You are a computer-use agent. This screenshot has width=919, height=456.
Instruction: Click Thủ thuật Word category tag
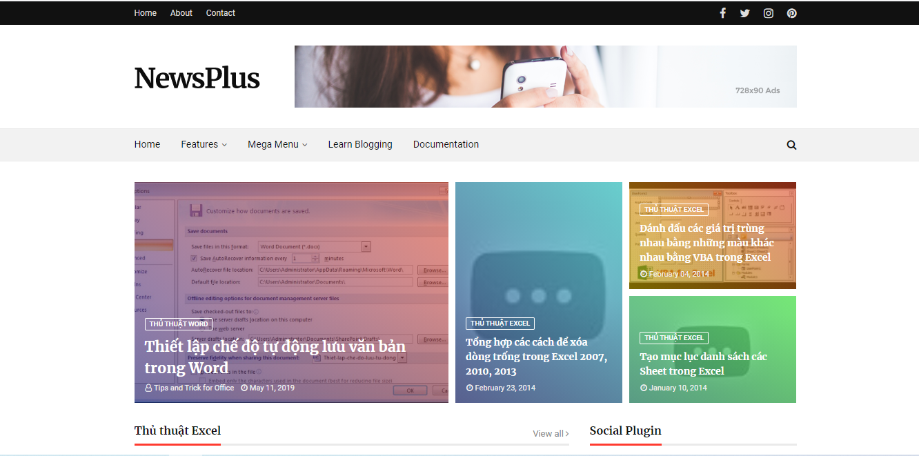pyautogui.click(x=179, y=324)
